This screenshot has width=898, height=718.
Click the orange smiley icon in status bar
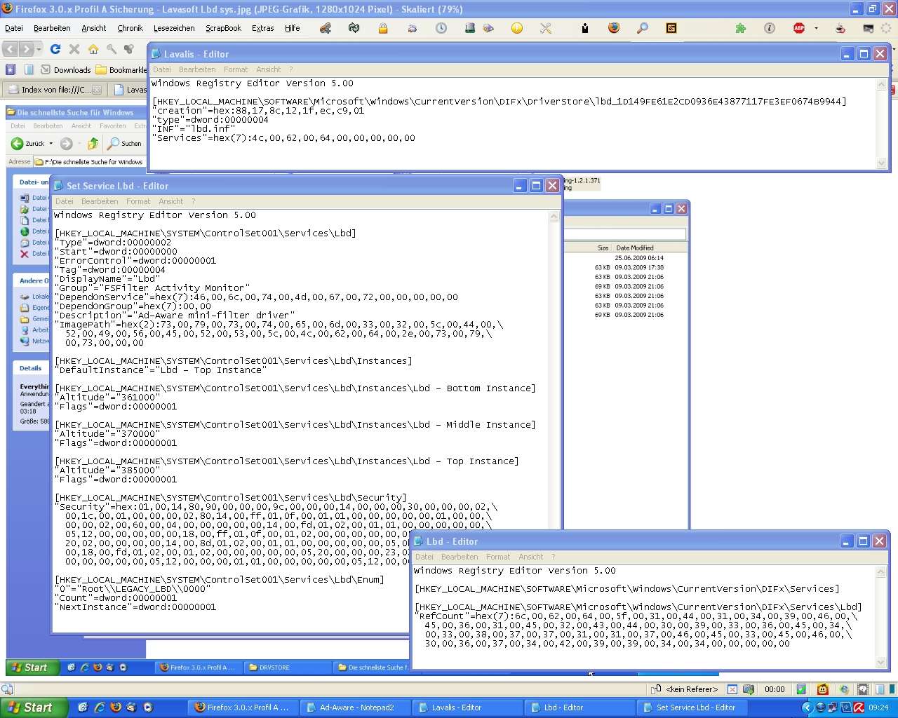coord(823,689)
